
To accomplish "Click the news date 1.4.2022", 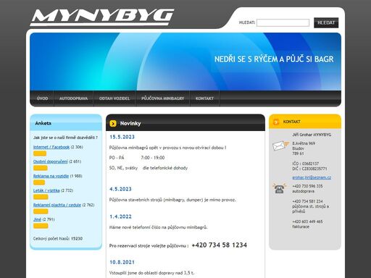I will click(120, 216).
